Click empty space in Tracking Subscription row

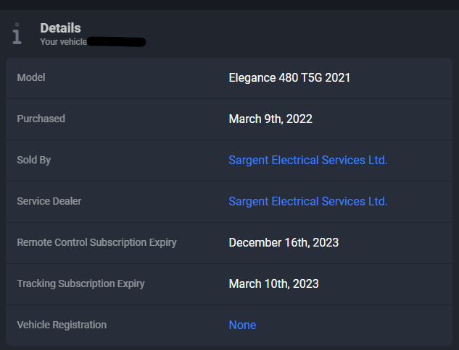pos(187,283)
